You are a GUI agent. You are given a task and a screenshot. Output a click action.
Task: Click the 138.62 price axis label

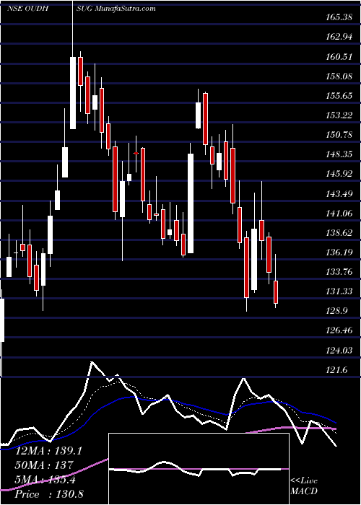click(339, 233)
